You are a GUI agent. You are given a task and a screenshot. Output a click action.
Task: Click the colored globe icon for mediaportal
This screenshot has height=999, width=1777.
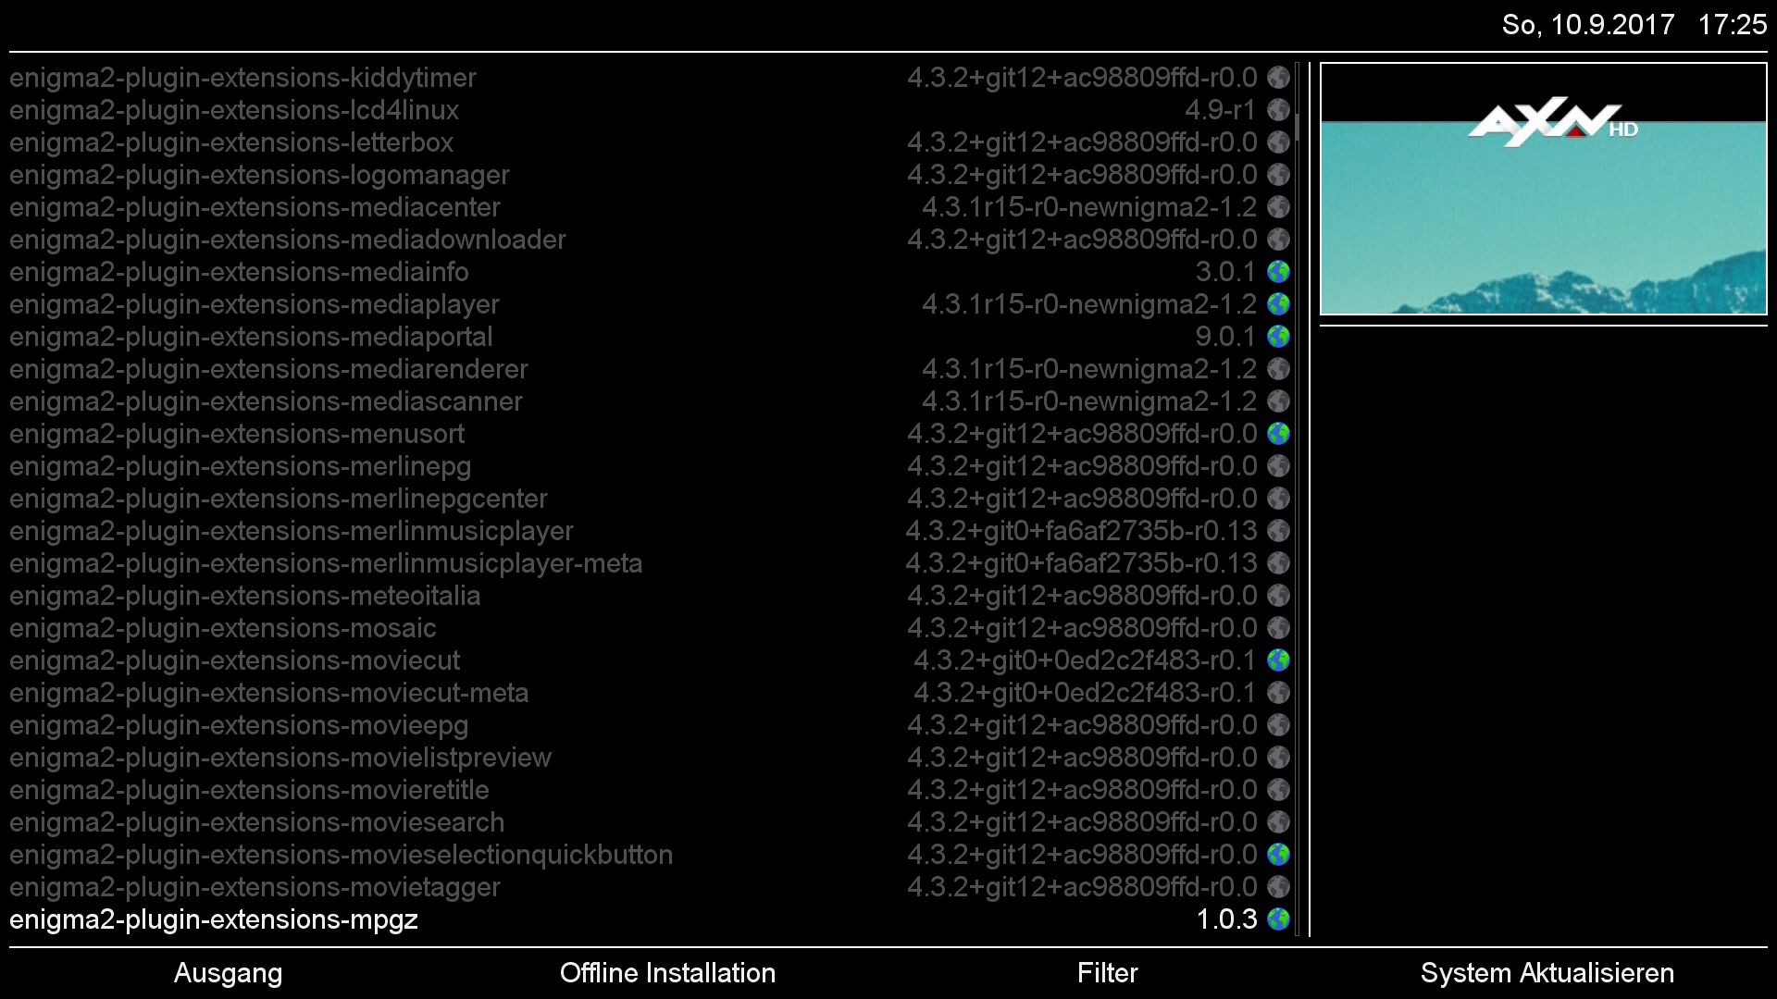(1278, 337)
